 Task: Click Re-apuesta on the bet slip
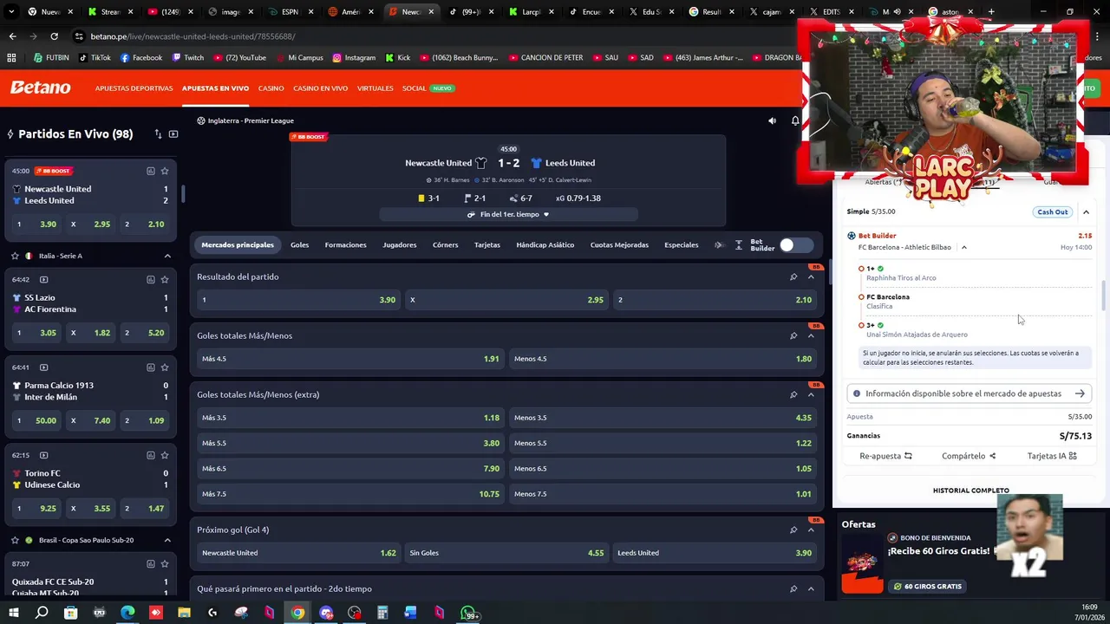pos(885,456)
